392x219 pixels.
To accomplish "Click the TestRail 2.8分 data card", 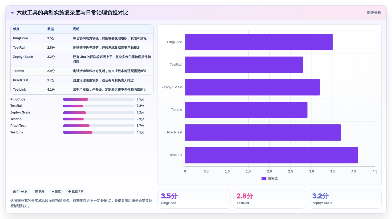I will pos(269,199).
